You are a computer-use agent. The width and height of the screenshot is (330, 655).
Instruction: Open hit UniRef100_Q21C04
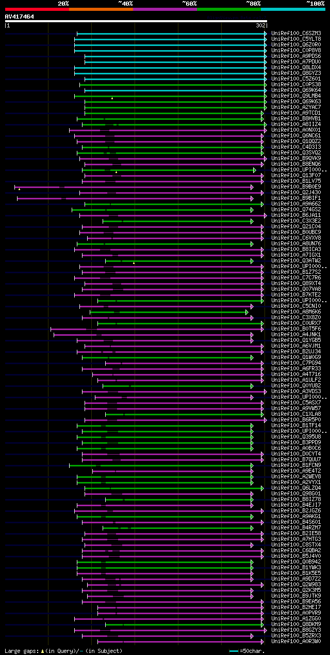tap(296, 226)
